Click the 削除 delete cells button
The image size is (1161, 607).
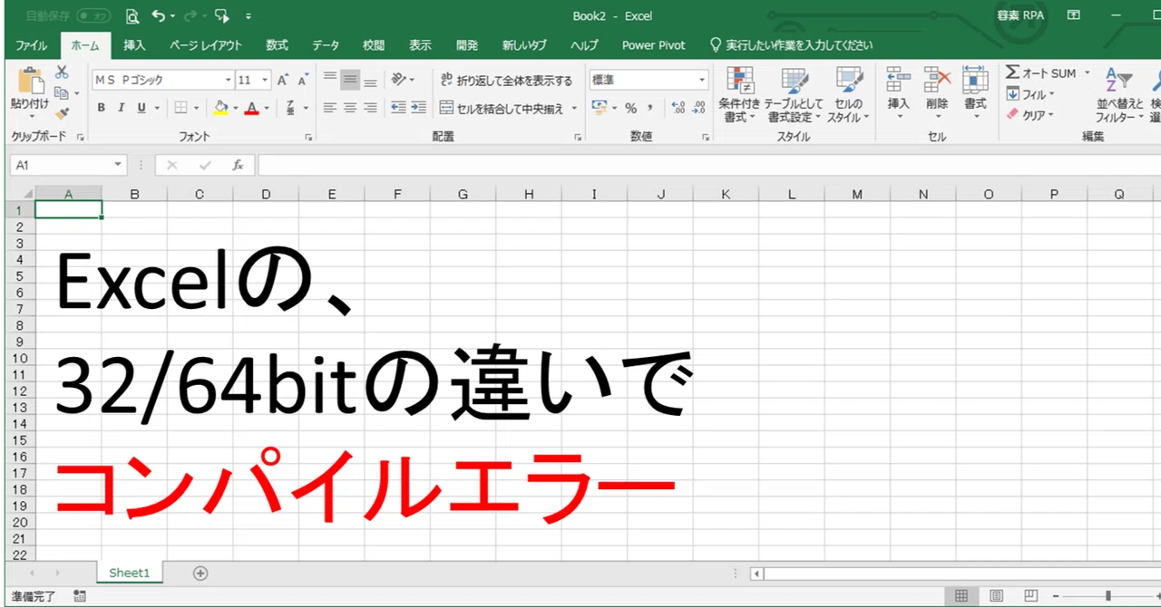pyautogui.click(x=937, y=95)
